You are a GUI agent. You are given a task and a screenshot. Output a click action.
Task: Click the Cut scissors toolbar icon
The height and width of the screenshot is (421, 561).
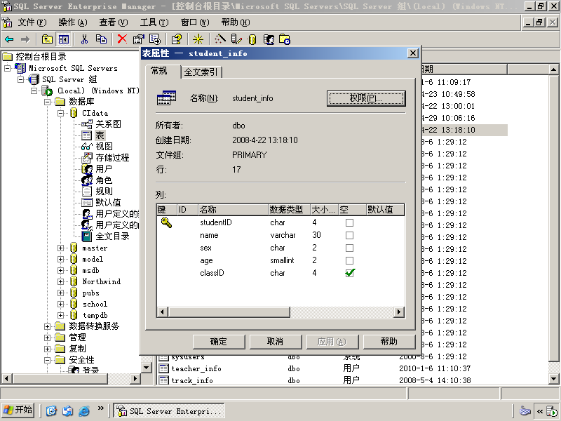[84, 39]
